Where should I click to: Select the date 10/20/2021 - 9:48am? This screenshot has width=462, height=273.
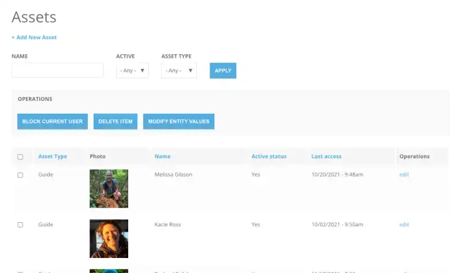pos(337,174)
